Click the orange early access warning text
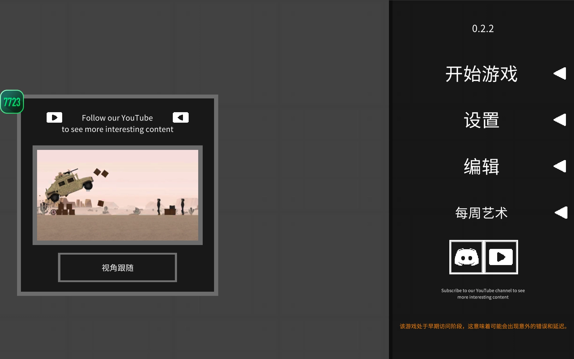 (483, 326)
